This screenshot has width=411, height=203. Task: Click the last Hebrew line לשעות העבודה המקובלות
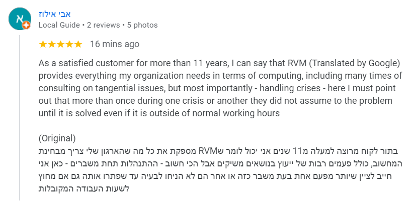point(84,188)
